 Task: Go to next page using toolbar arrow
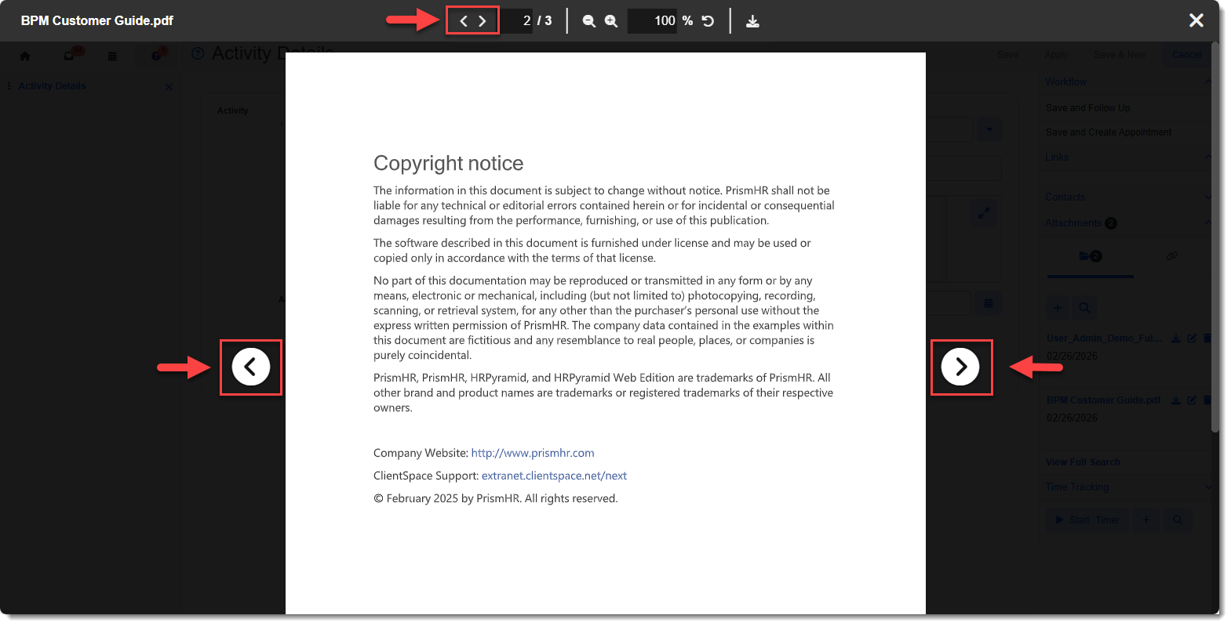pyautogui.click(x=483, y=21)
